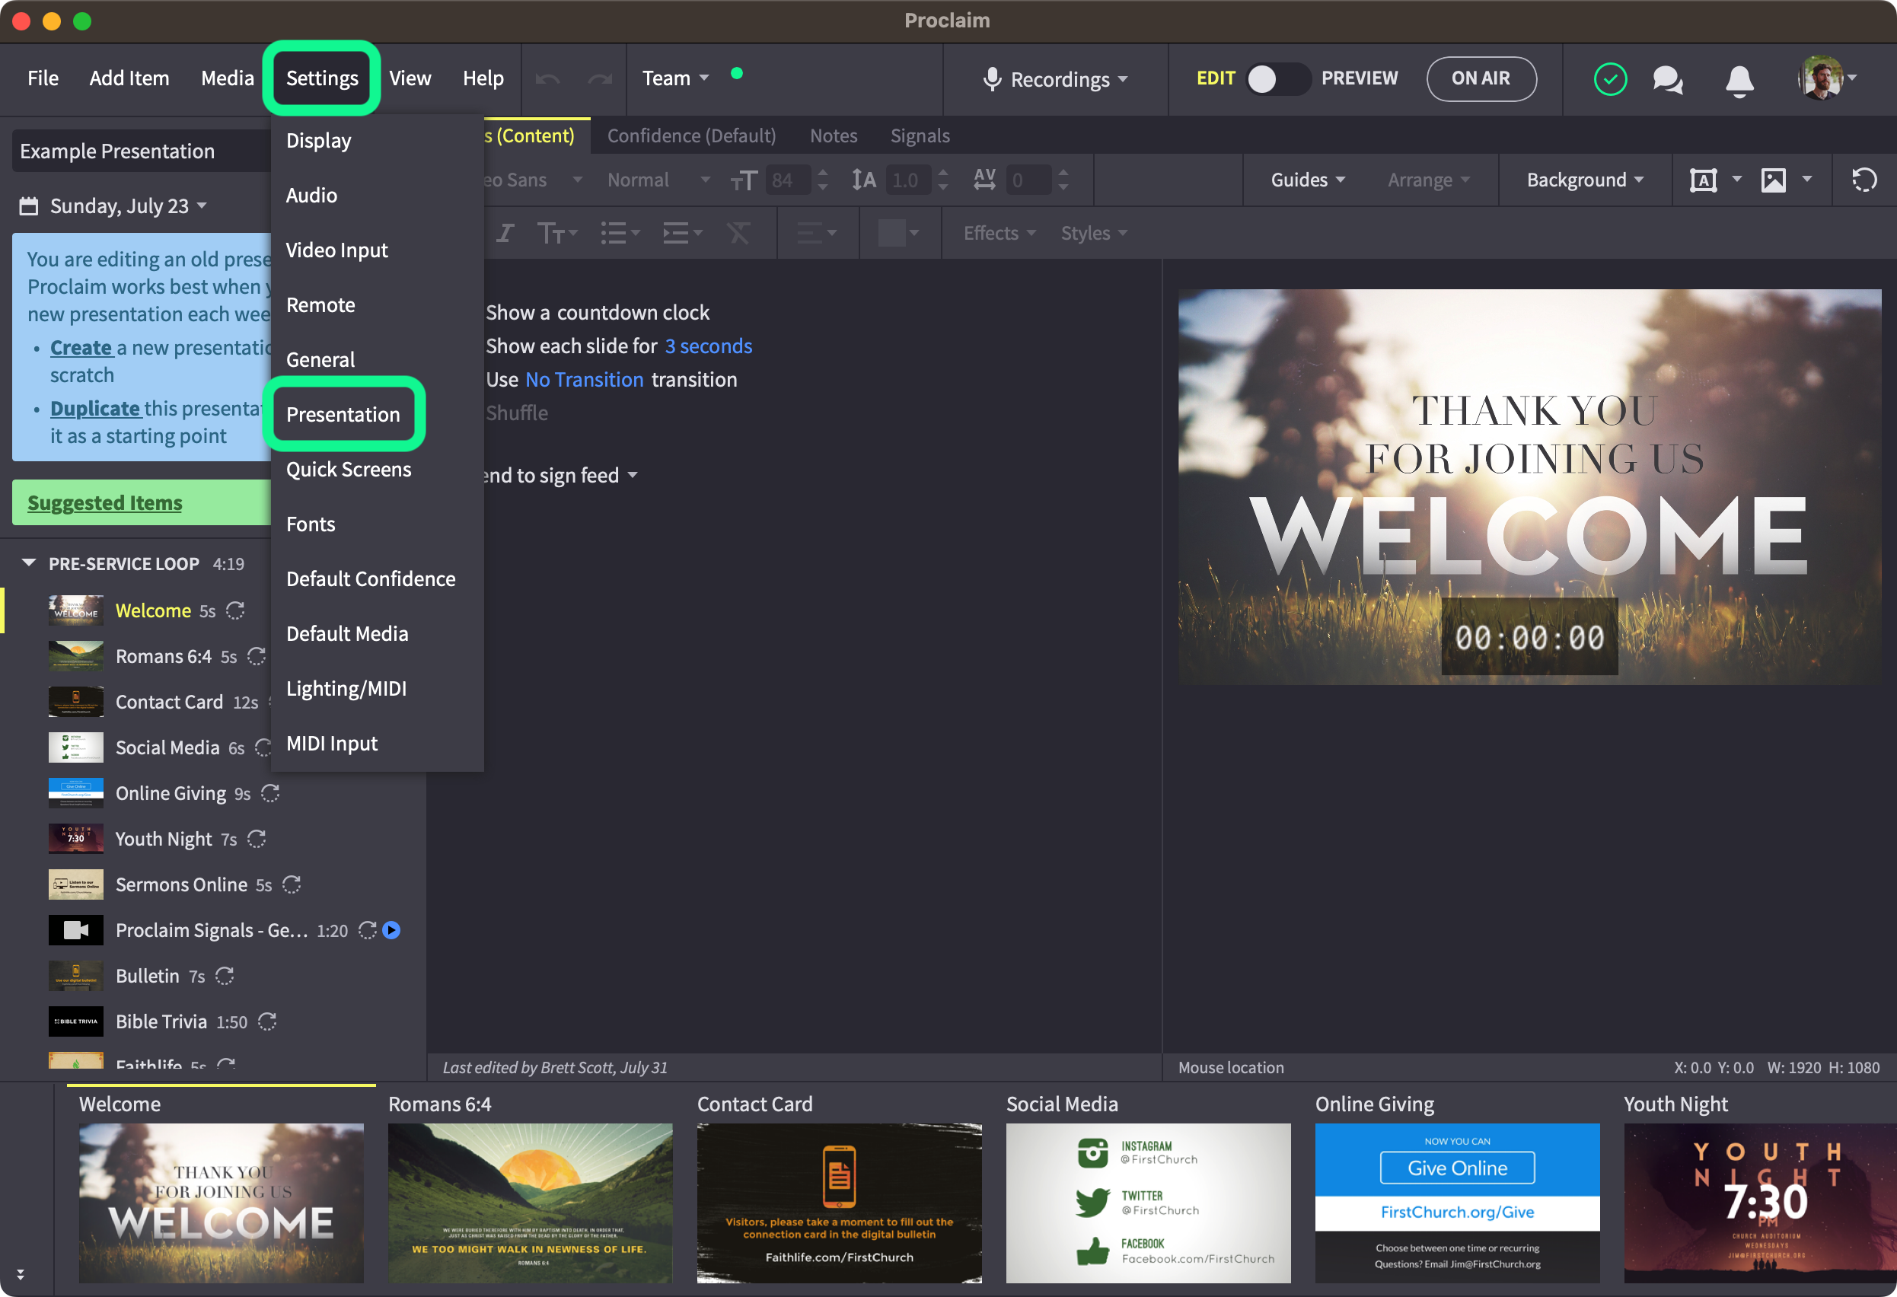Switch to the Confidence (Default) tab
1897x1297 pixels.
[x=691, y=135]
